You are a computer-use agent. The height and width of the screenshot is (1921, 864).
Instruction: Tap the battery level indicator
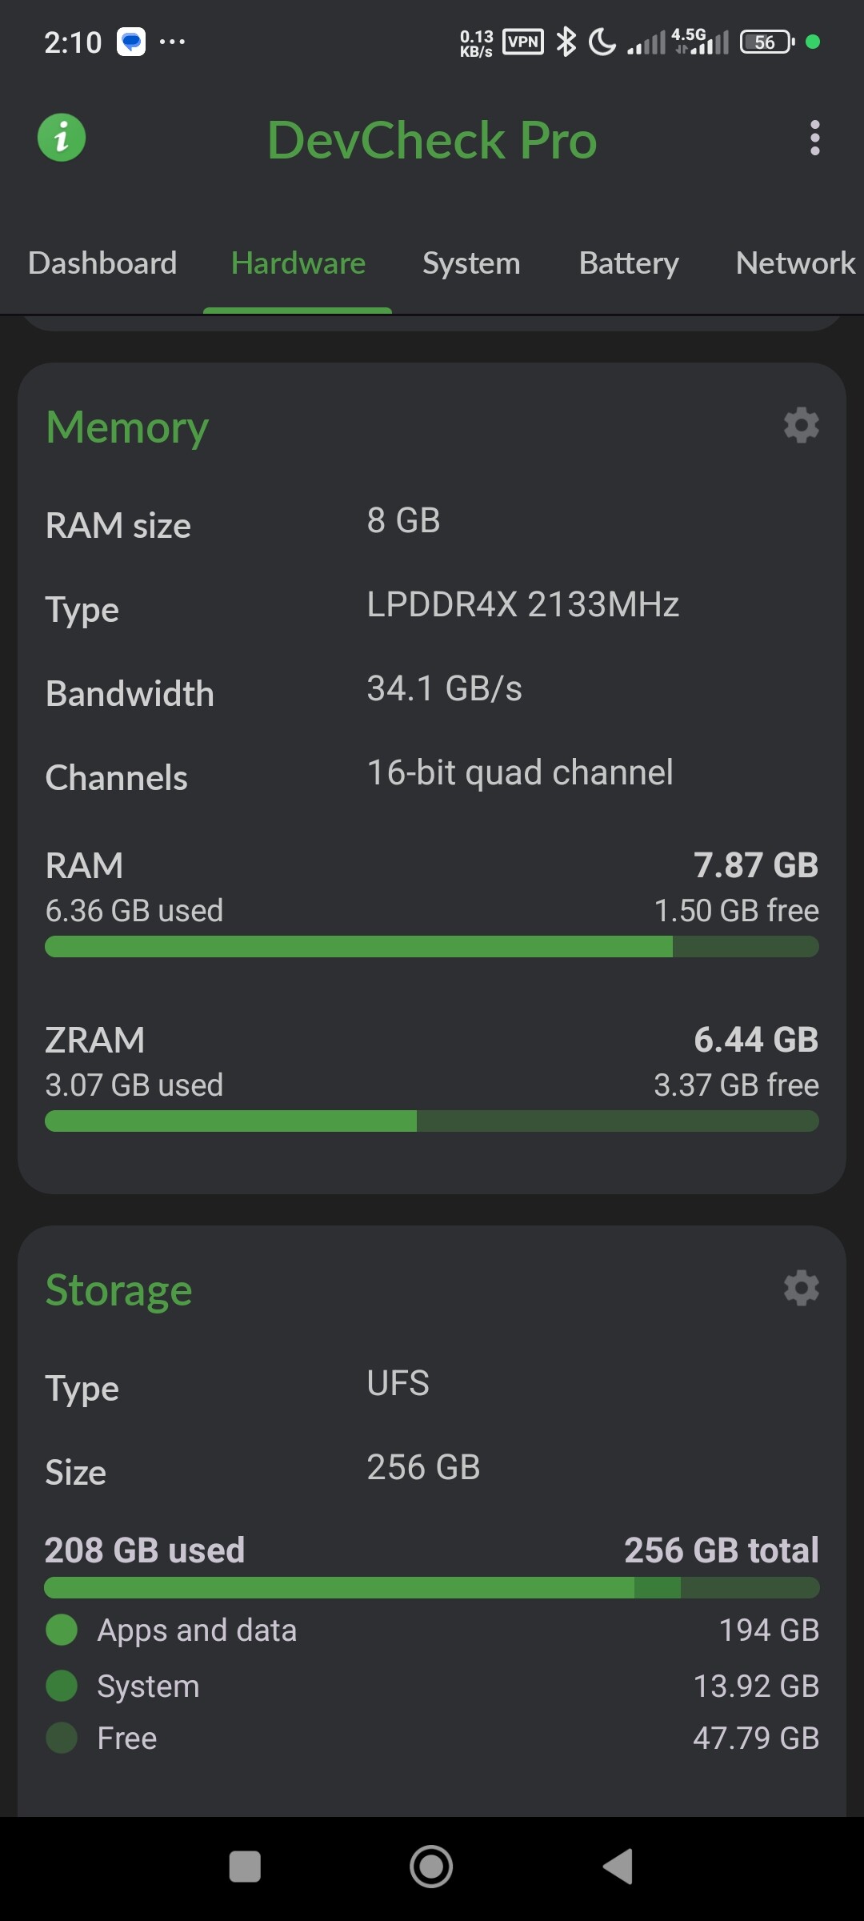(x=766, y=42)
